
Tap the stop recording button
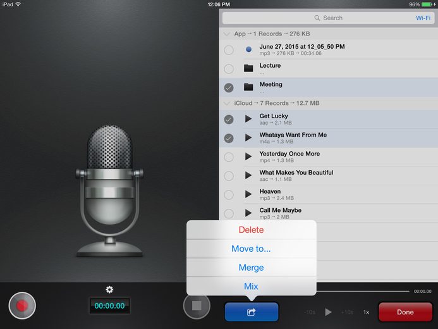tap(197, 306)
